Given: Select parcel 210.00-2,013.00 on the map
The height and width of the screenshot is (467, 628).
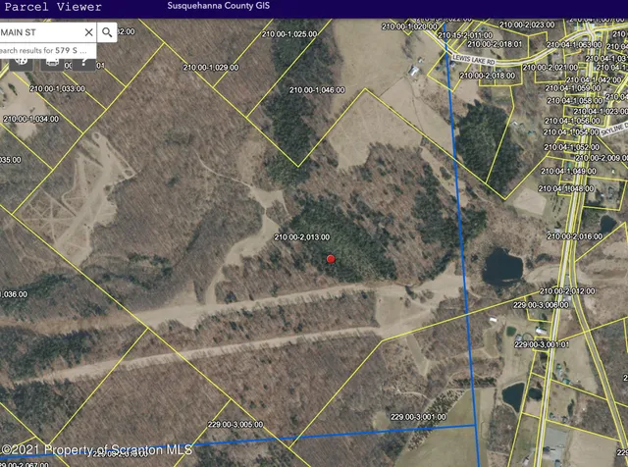Looking at the screenshot, I should pos(302,237).
